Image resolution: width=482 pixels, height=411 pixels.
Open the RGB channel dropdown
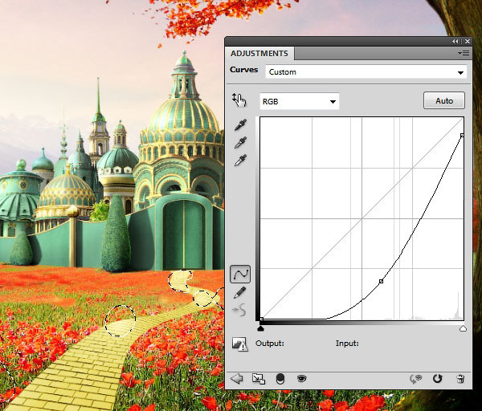(x=299, y=101)
